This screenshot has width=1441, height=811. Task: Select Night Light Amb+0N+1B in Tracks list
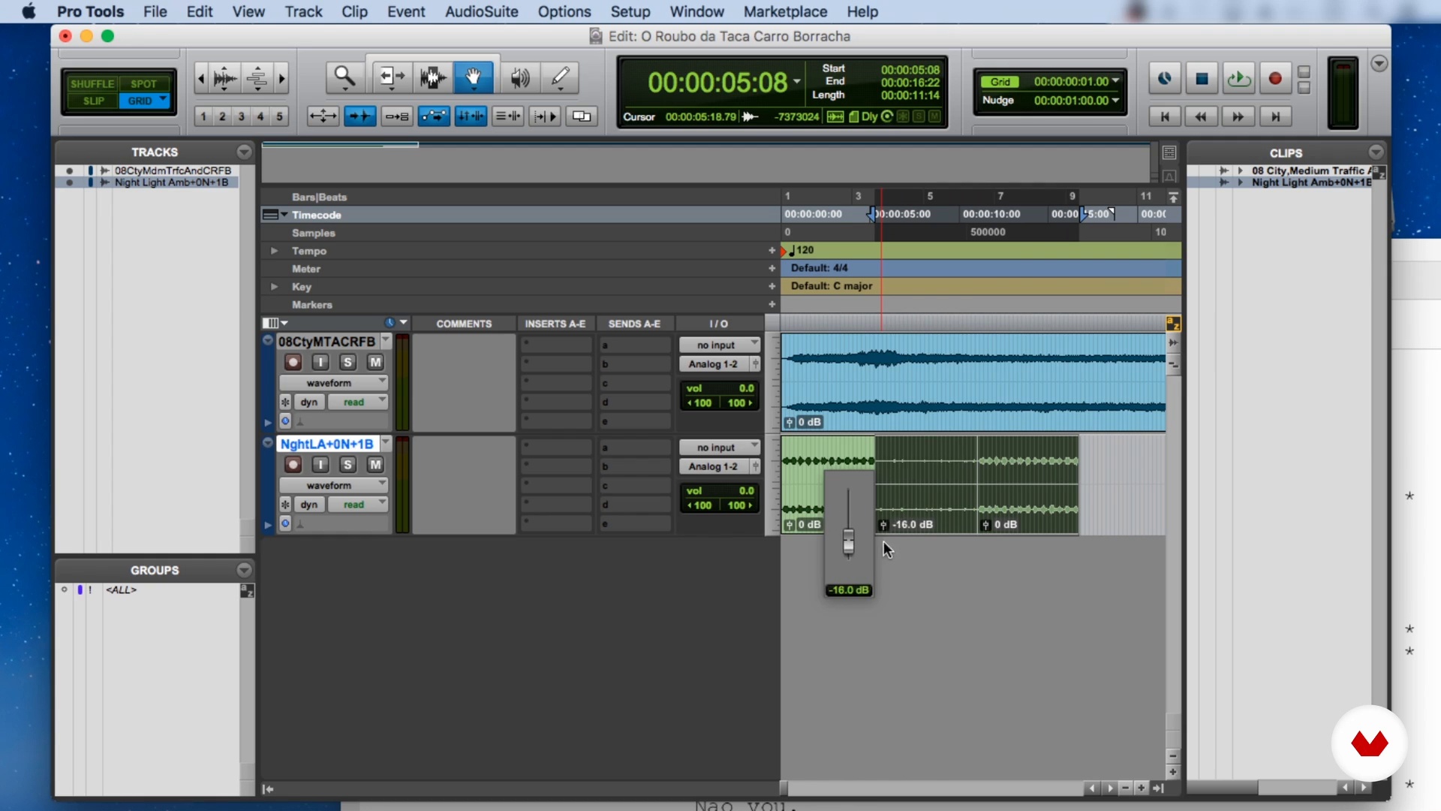[171, 182]
